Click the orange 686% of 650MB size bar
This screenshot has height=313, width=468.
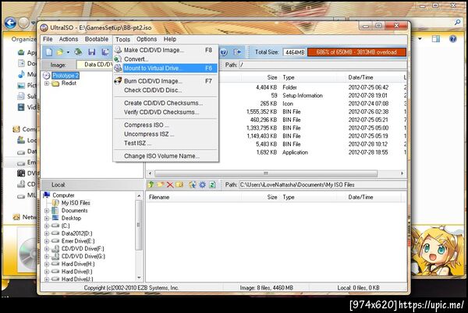(356, 52)
